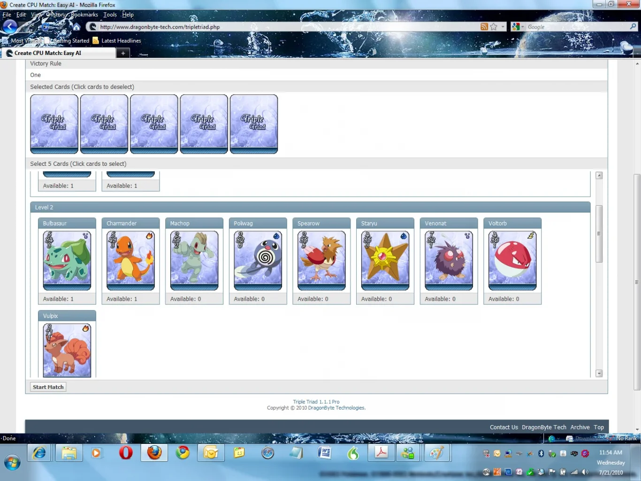This screenshot has height=481, width=641.
Task: Select the Poliwag card
Action: (x=258, y=260)
